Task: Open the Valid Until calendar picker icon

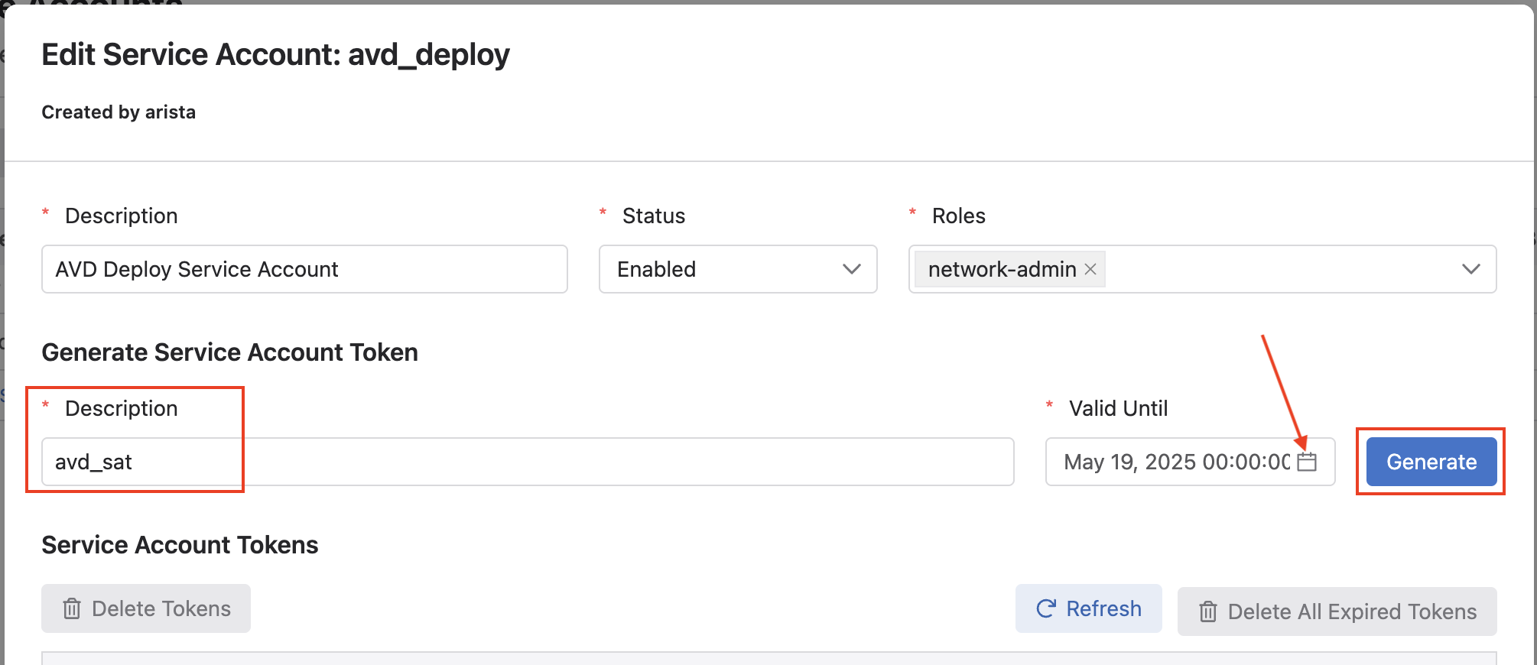Action: pos(1307,462)
